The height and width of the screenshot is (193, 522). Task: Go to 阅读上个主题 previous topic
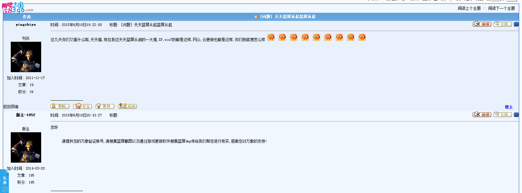click(469, 8)
